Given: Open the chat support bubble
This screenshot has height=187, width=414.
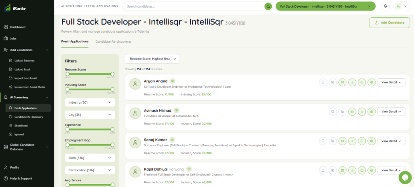Looking at the screenshot, I should [405, 178].
